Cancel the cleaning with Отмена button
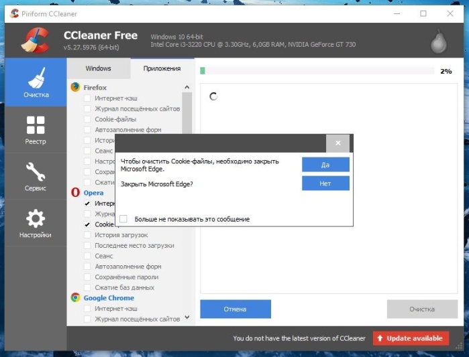Viewport: 469px width, 357px height. point(236,309)
